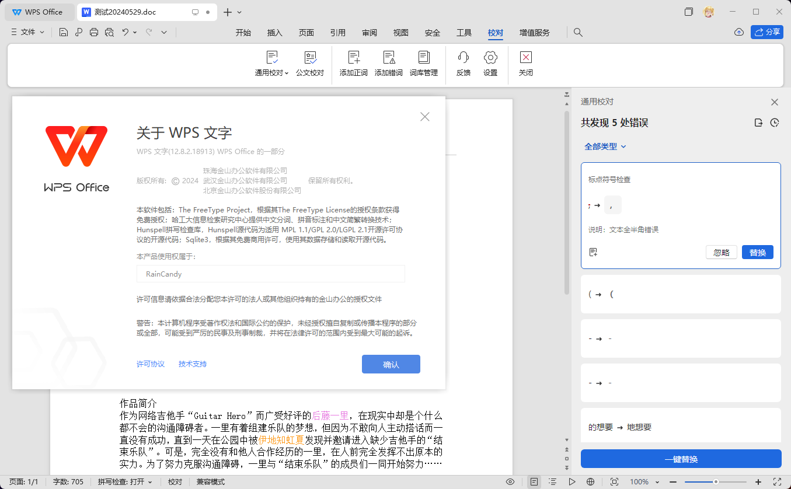Image resolution: width=791 pixels, height=489 pixels.
Task: Click the red 关闭 icon in ribbon
Action: [x=526, y=64]
